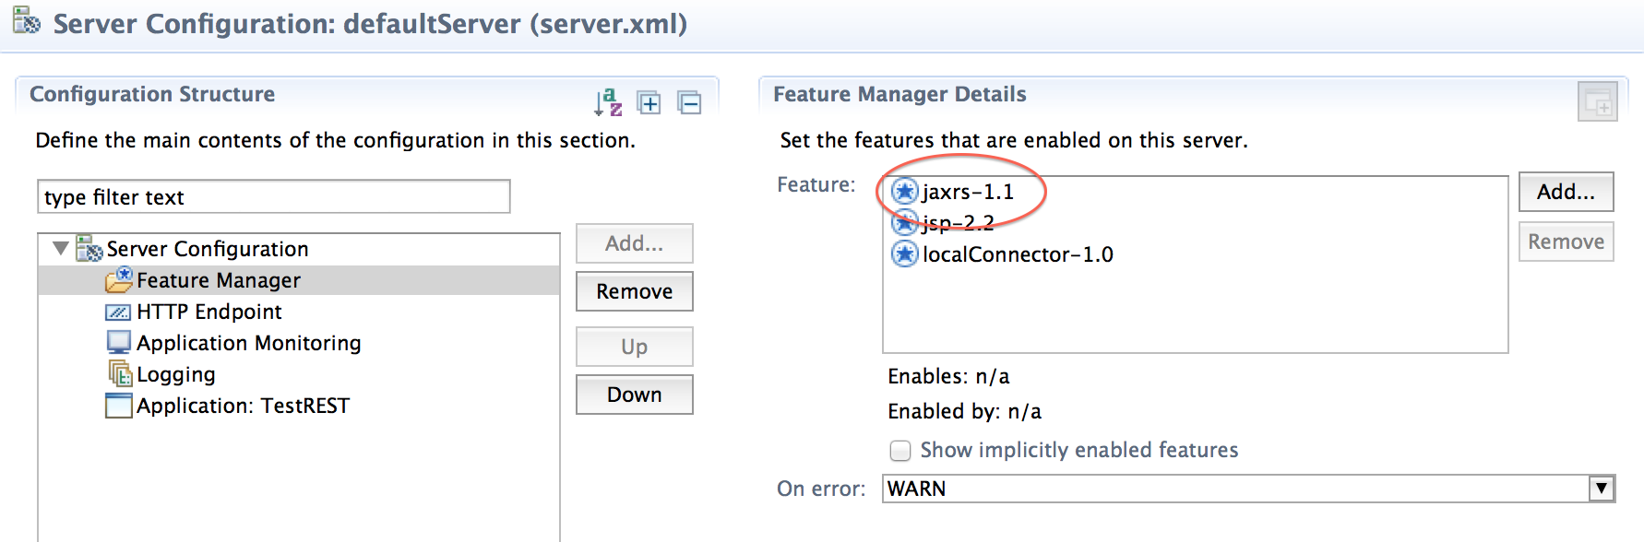Select the localConnector-1.0 feature

coord(1003,254)
